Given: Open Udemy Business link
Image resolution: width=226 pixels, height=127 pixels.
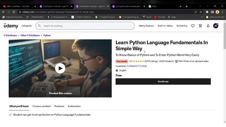Looking at the screenshot, I should point(146,26).
